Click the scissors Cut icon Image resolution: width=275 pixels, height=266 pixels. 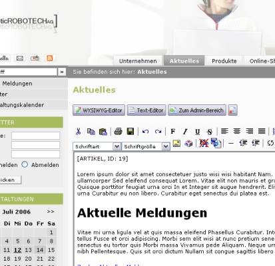(x=78, y=132)
